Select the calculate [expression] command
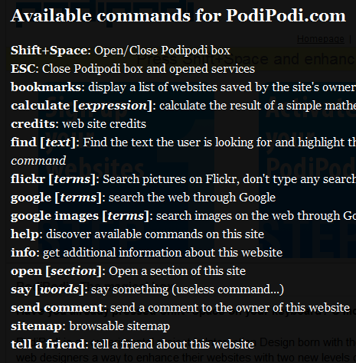The image size is (356, 363). 80,106
